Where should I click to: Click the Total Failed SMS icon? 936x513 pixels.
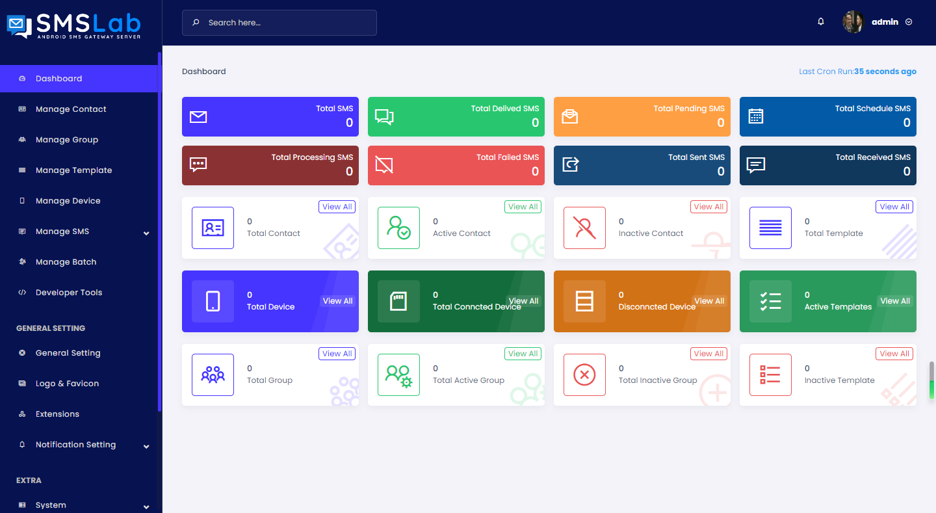coord(384,165)
